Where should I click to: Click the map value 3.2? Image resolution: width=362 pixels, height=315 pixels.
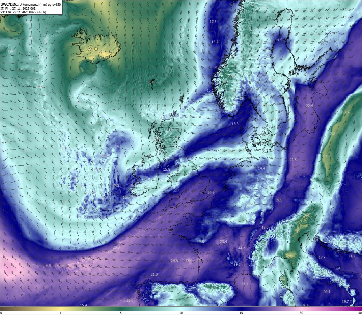pos(347,112)
